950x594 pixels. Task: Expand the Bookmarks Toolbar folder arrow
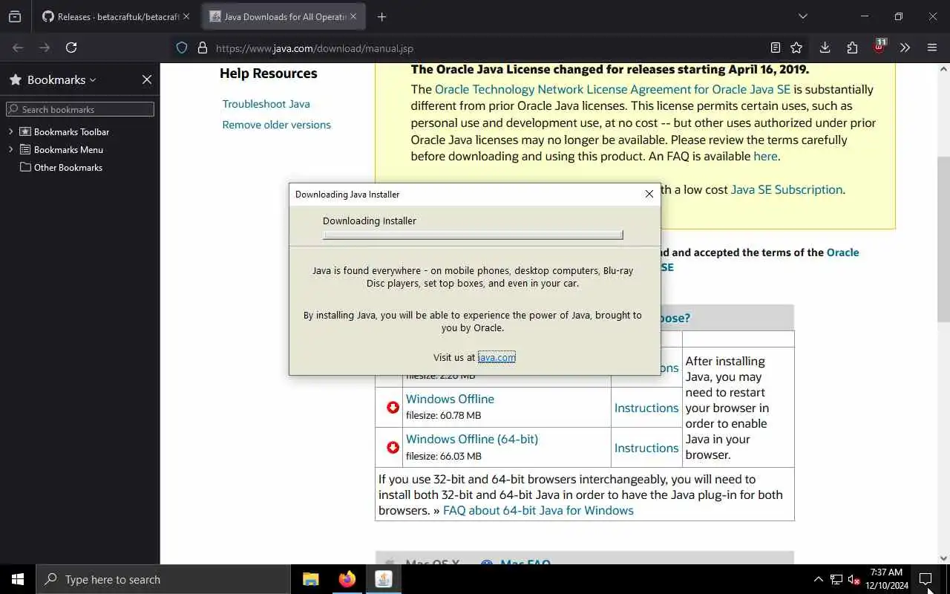point(11,131)
